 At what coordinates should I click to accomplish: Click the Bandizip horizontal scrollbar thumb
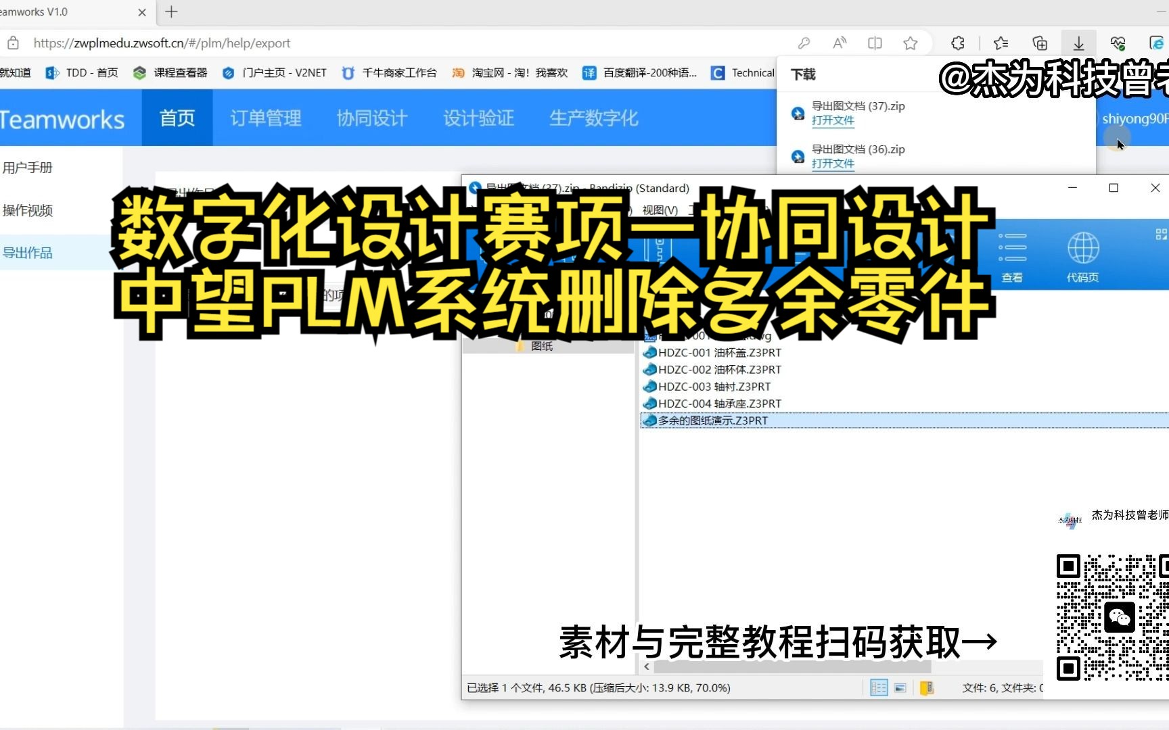(793, 666)
